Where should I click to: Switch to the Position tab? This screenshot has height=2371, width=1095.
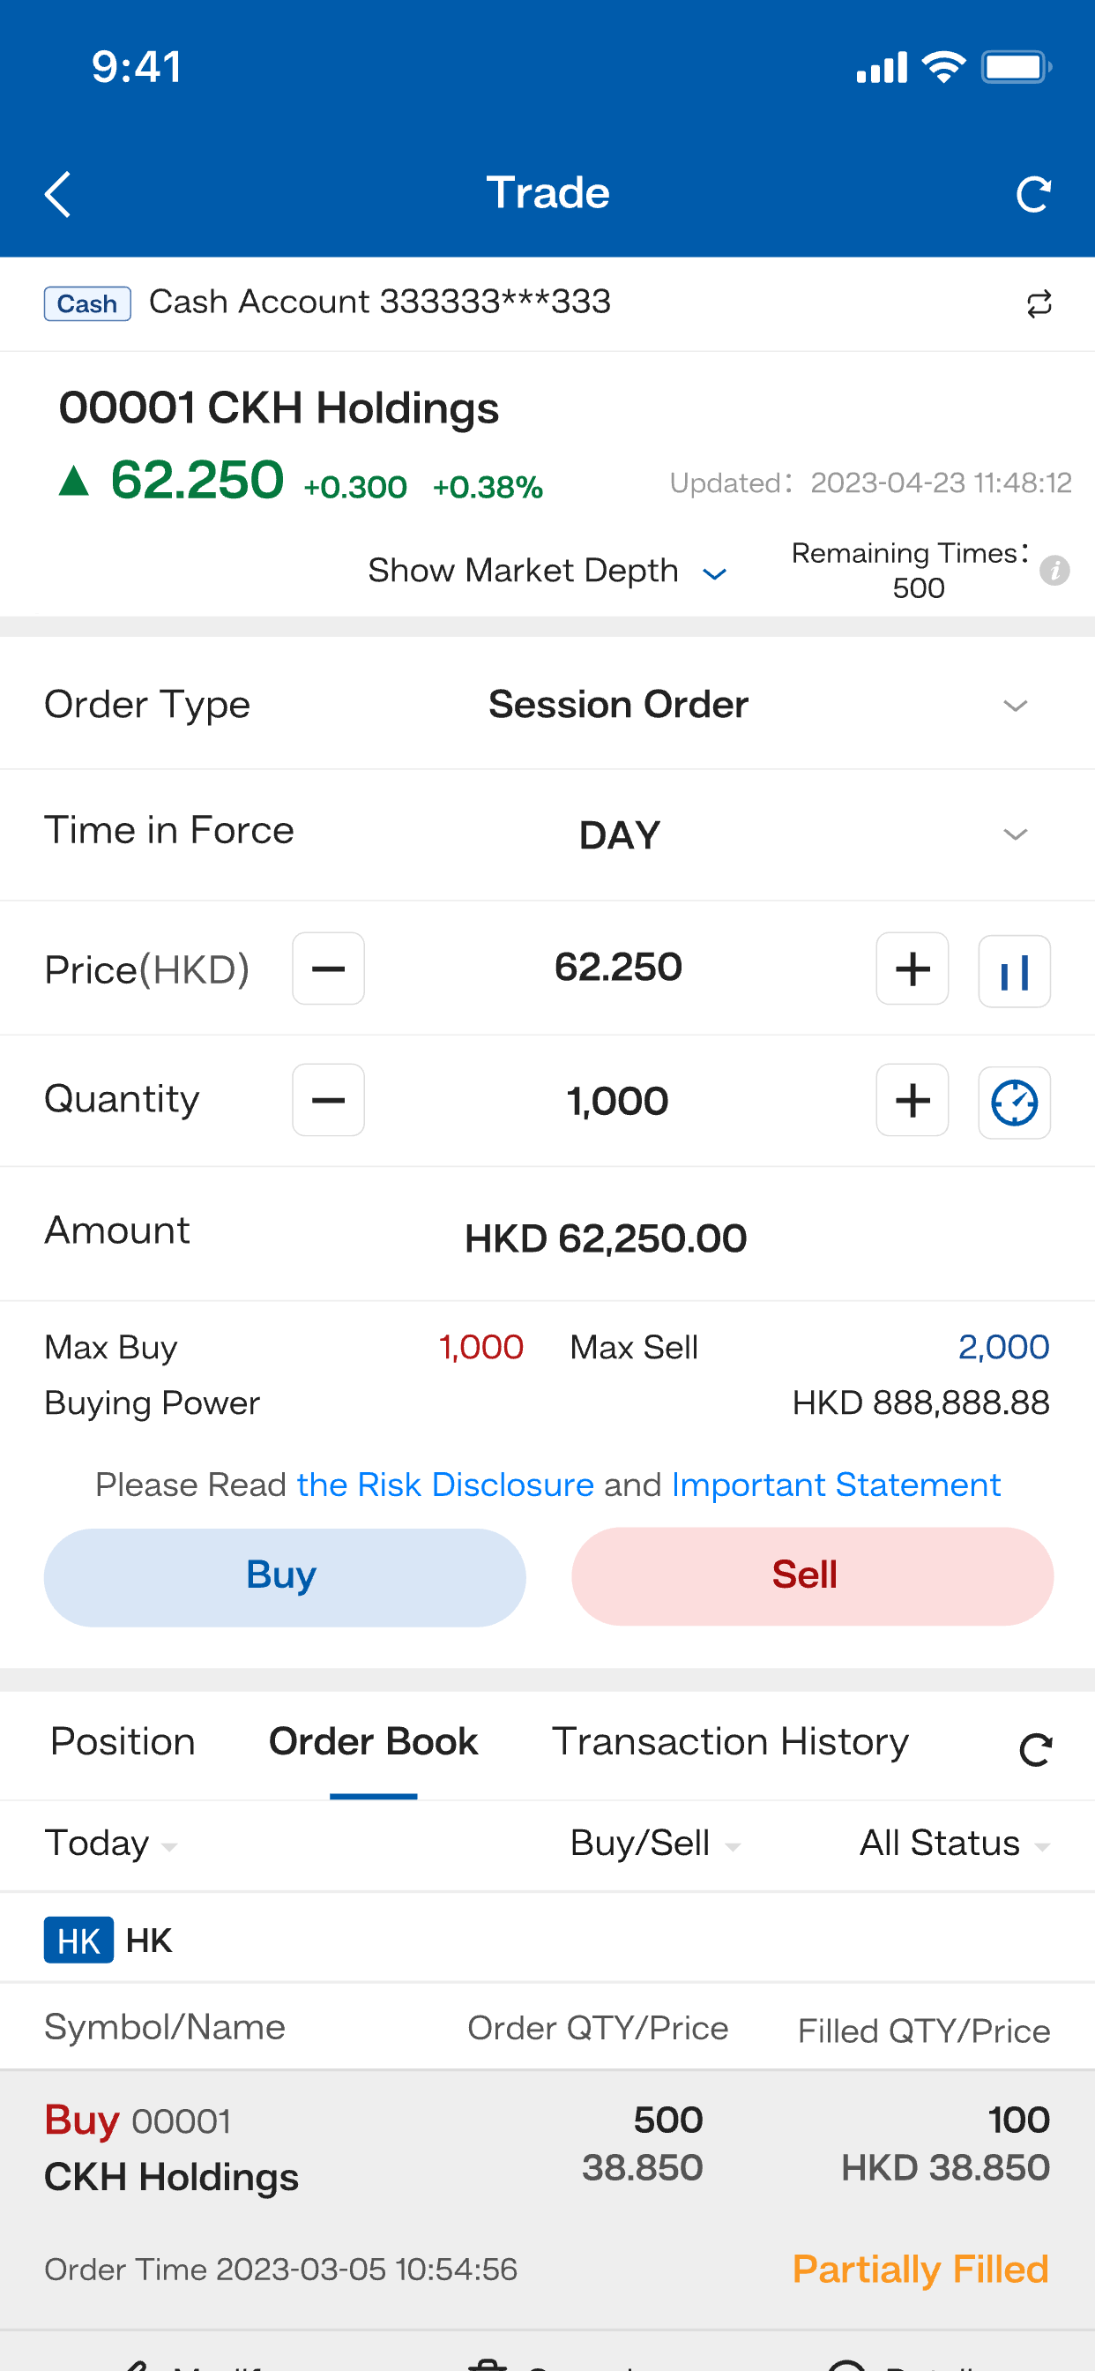point(123,1741)
